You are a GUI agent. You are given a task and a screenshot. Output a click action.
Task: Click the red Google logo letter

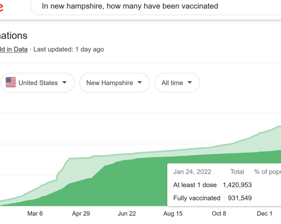click(2, 7)
